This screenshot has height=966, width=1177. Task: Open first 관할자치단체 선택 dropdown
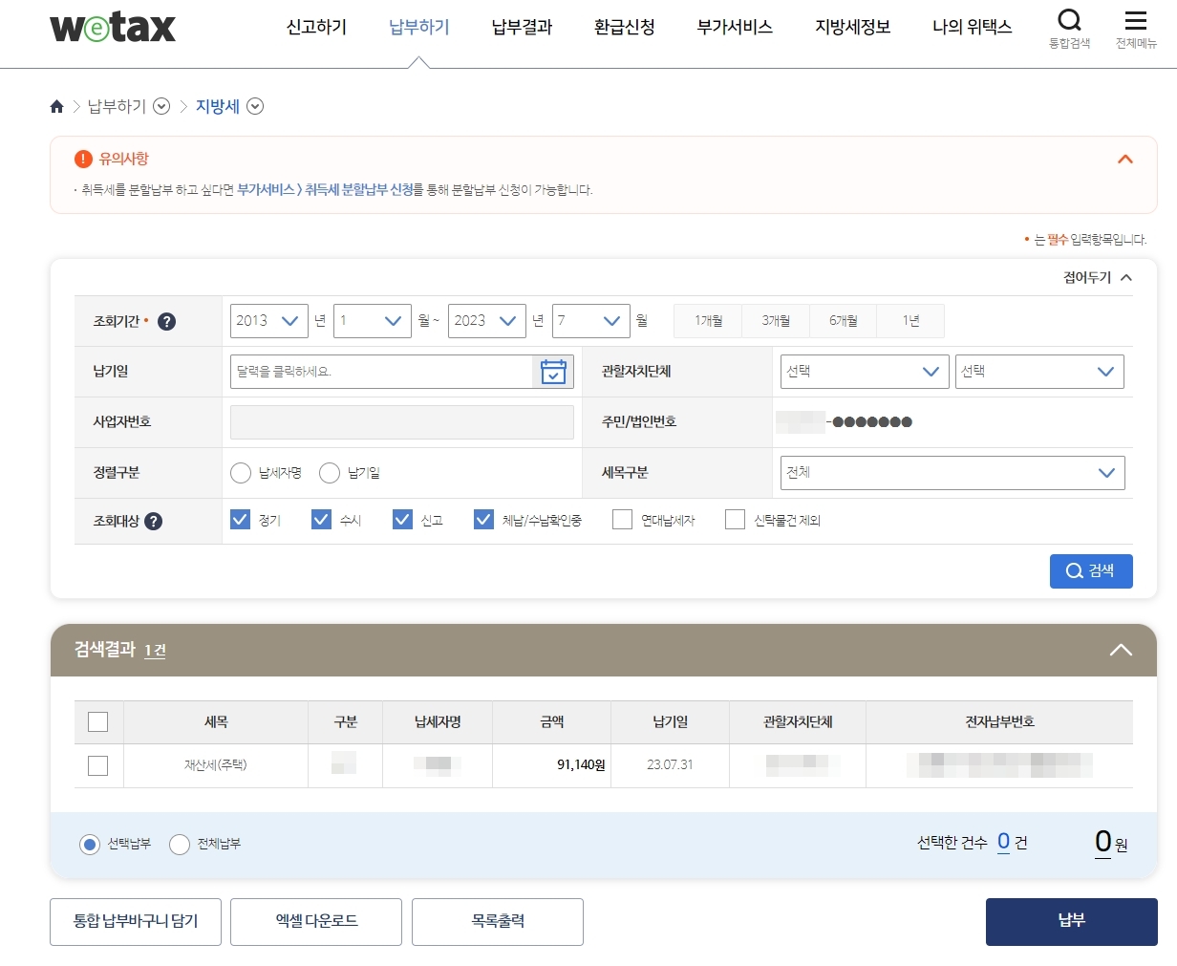click(866, 372)
